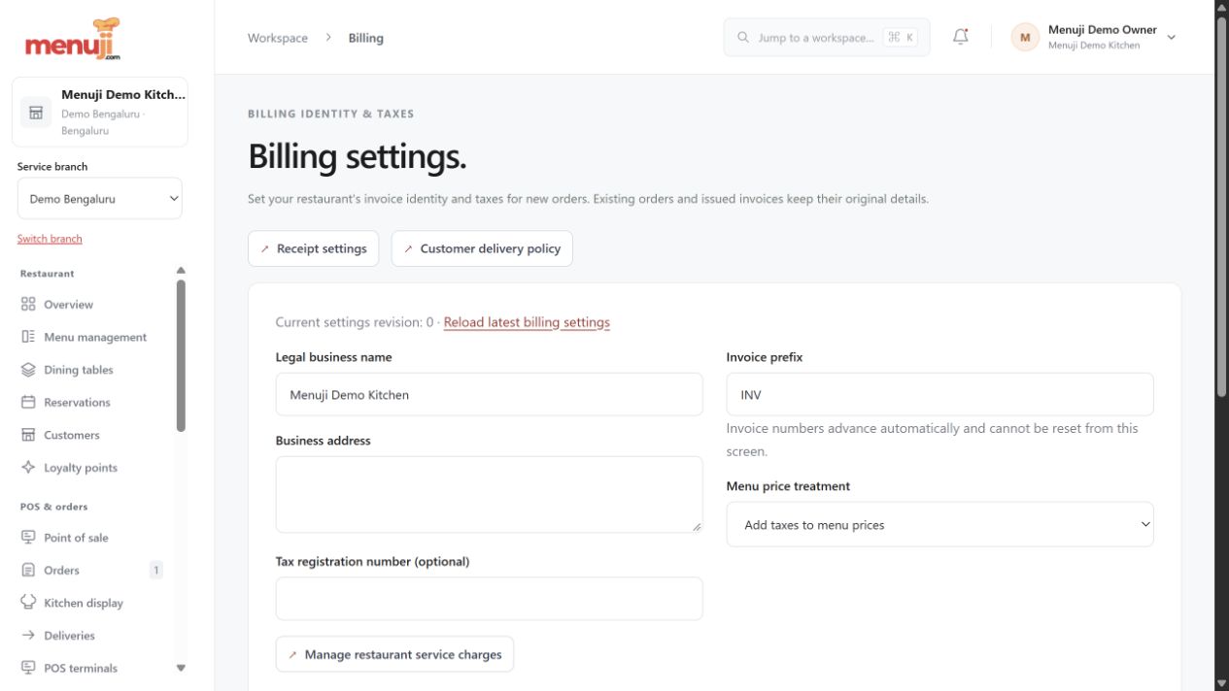Click the Loyalty points sparkle icon
Image resolution: width=1229 pixels, height=691 pixels.
28,467
